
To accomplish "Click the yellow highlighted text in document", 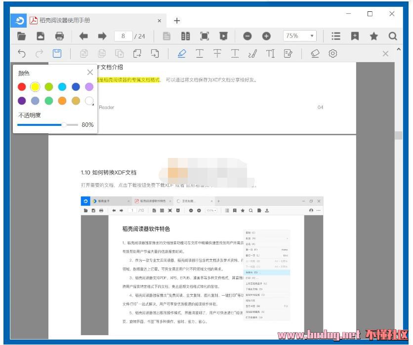I will pyautogui.click(x=128, y=80).
